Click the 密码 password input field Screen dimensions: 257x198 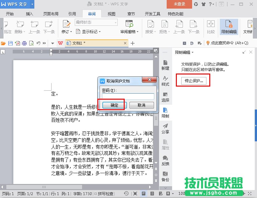(128, 96)
